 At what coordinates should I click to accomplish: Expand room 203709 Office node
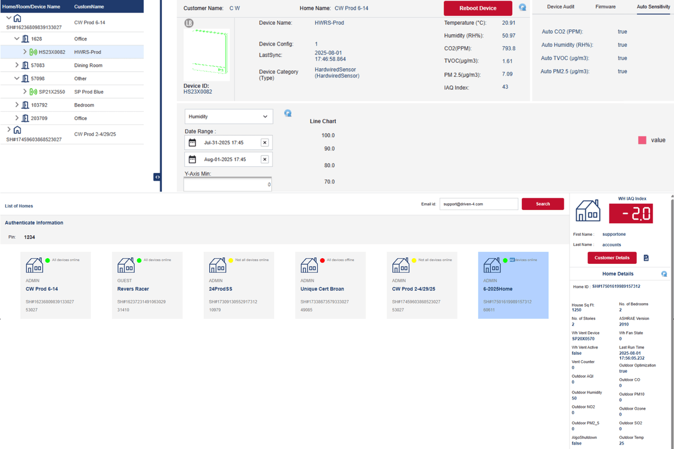[x=17, y=118]
